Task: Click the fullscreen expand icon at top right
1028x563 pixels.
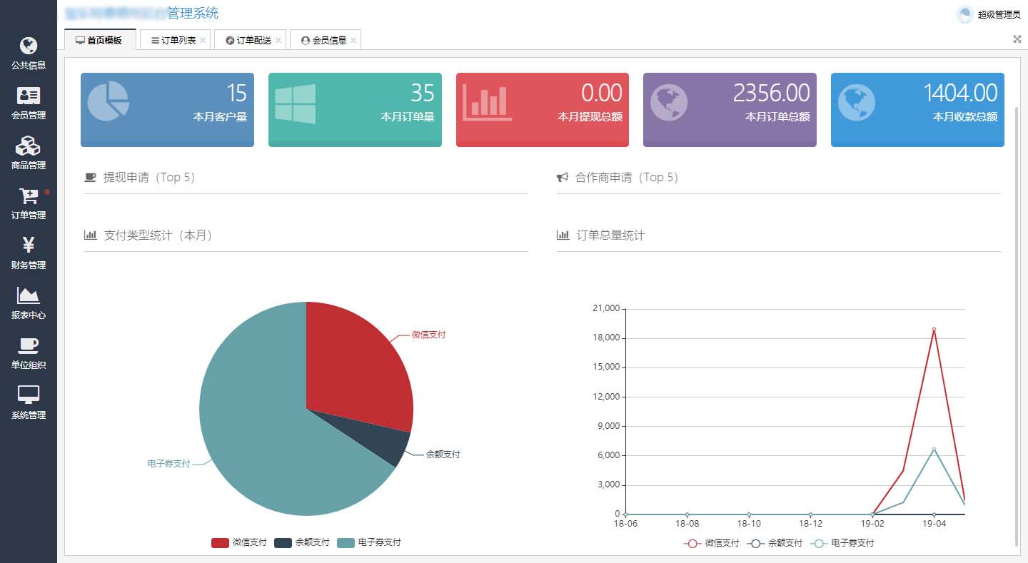Action: point(1017,39)
